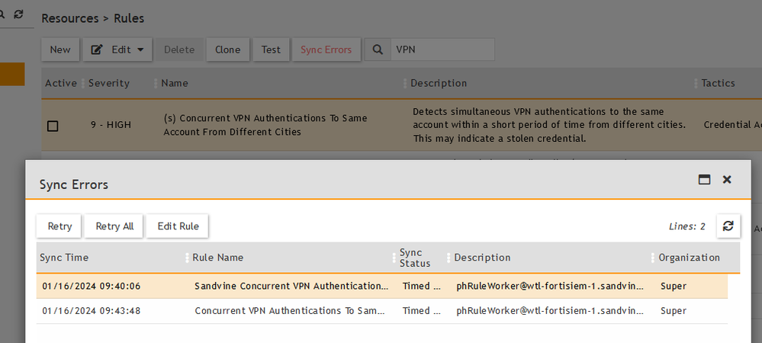Click the Sync Status column drag handle

[x=394, y=258]
